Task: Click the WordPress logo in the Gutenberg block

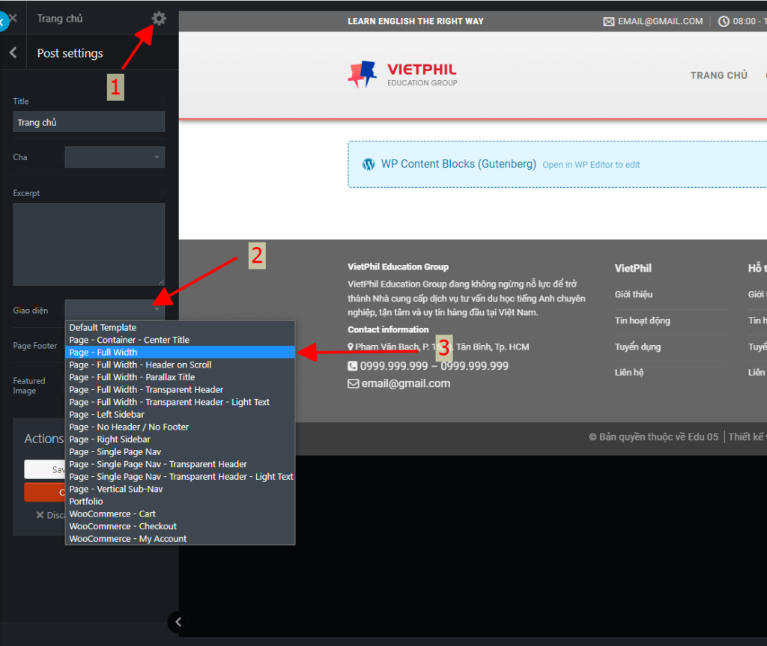Action: pyautogui.click(x=369, y=164)
